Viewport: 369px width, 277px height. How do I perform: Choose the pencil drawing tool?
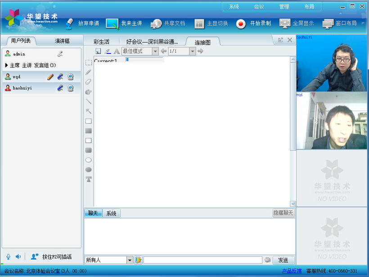click(89, 72)
